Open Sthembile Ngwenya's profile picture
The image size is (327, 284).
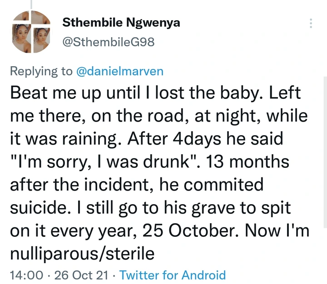[x=31, y=32]
